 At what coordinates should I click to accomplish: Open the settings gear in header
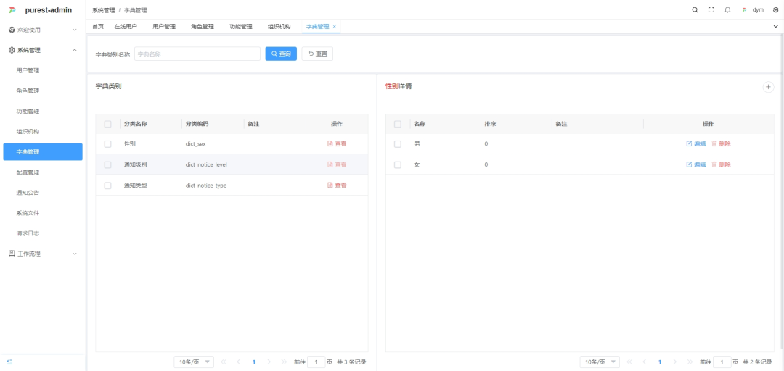point(775,10)
